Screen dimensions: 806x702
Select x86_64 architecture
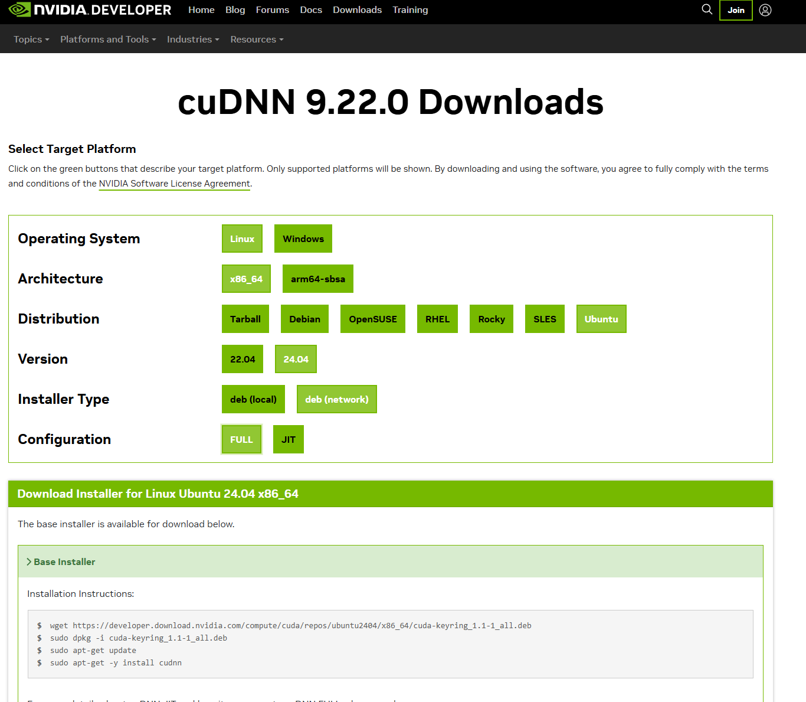pyautogui.click(x=246, y=279)
